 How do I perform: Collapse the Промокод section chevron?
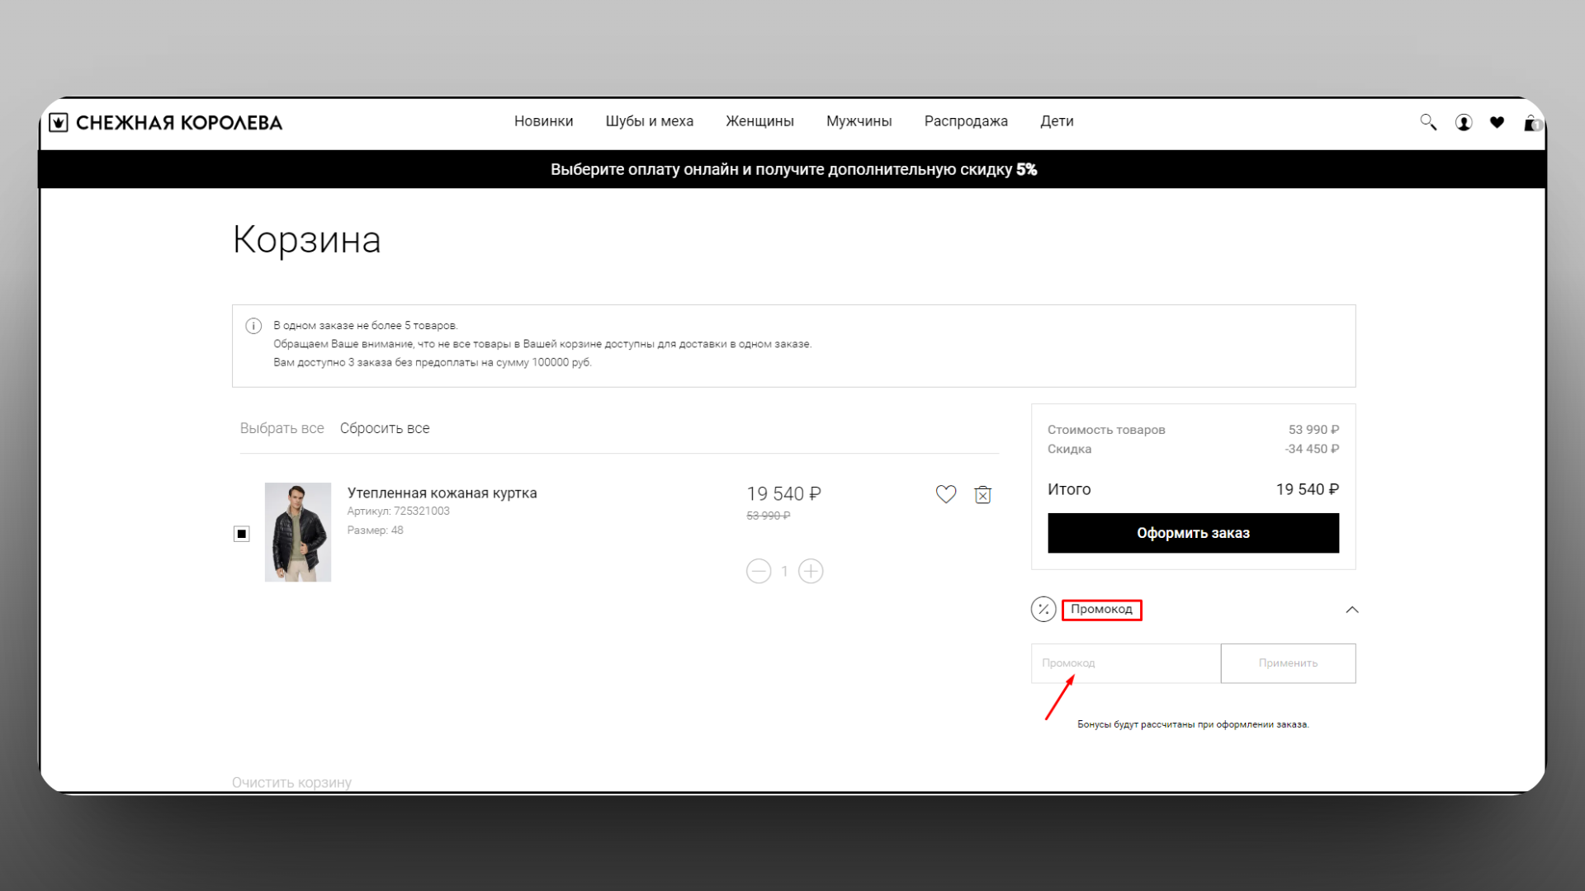point(1351,610)
